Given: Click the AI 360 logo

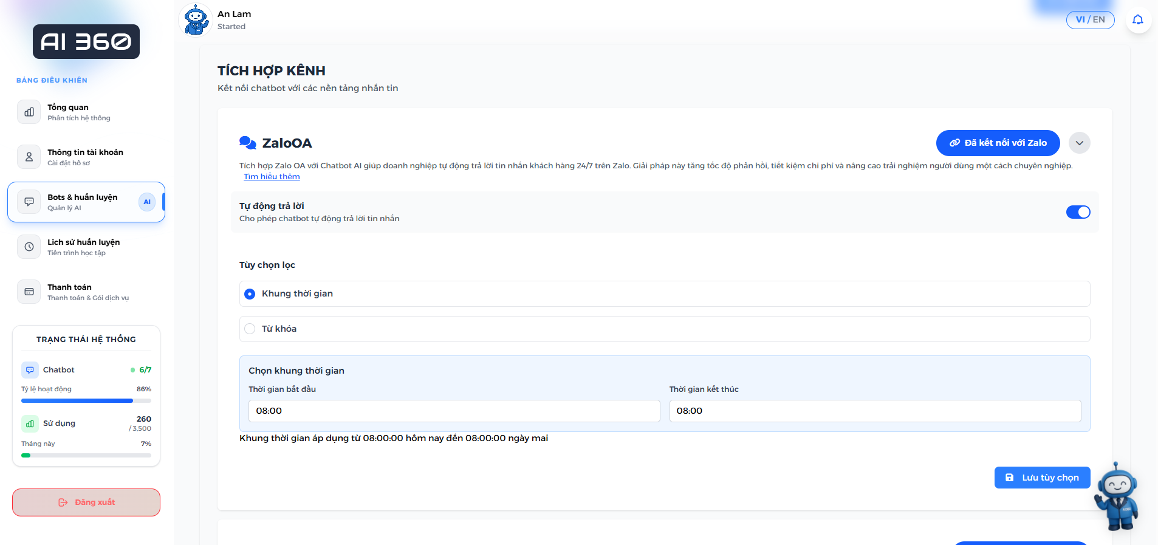Looking at the screenshot, I should tap(86, 42).
